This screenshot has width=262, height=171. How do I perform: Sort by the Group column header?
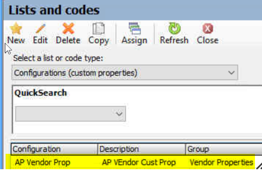(224, 149)
